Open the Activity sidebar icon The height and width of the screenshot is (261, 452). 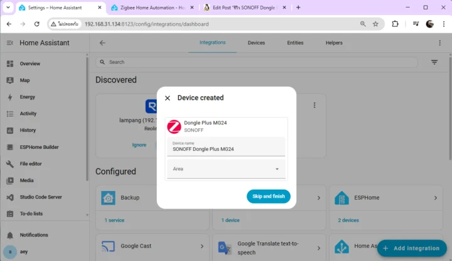10,114
